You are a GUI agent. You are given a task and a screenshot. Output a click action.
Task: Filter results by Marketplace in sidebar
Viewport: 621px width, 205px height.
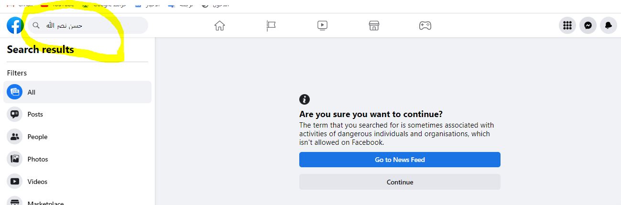(x=45, y=203)
